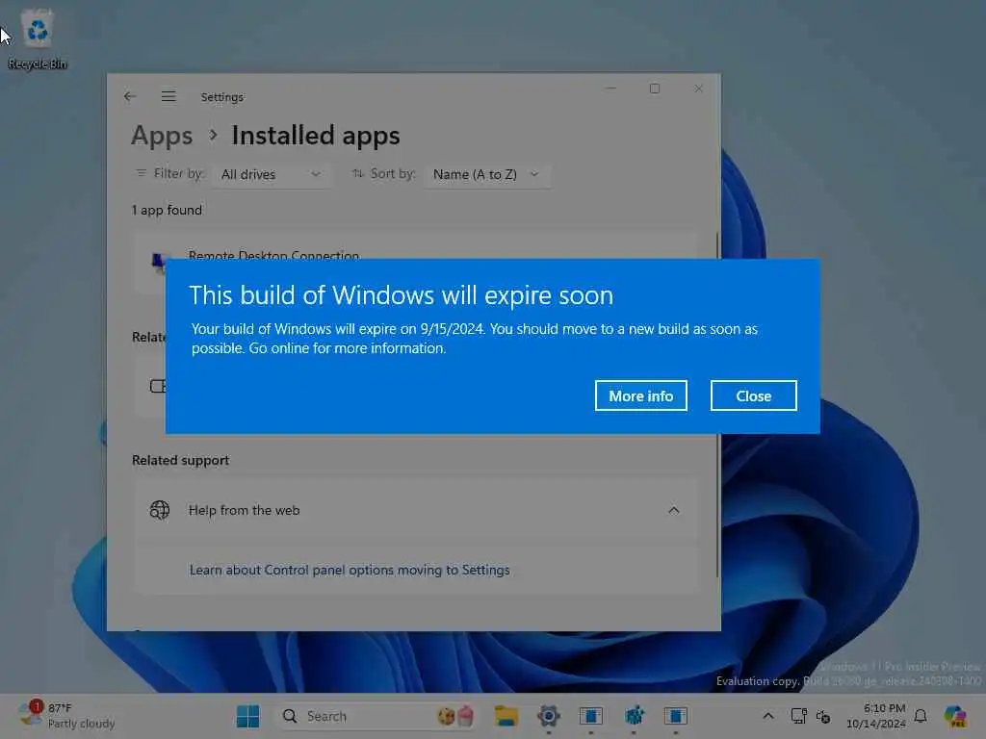This screenshot has height=739, width=986.
Task: Click the globe icon beside Help from the web
Action: 160,510
